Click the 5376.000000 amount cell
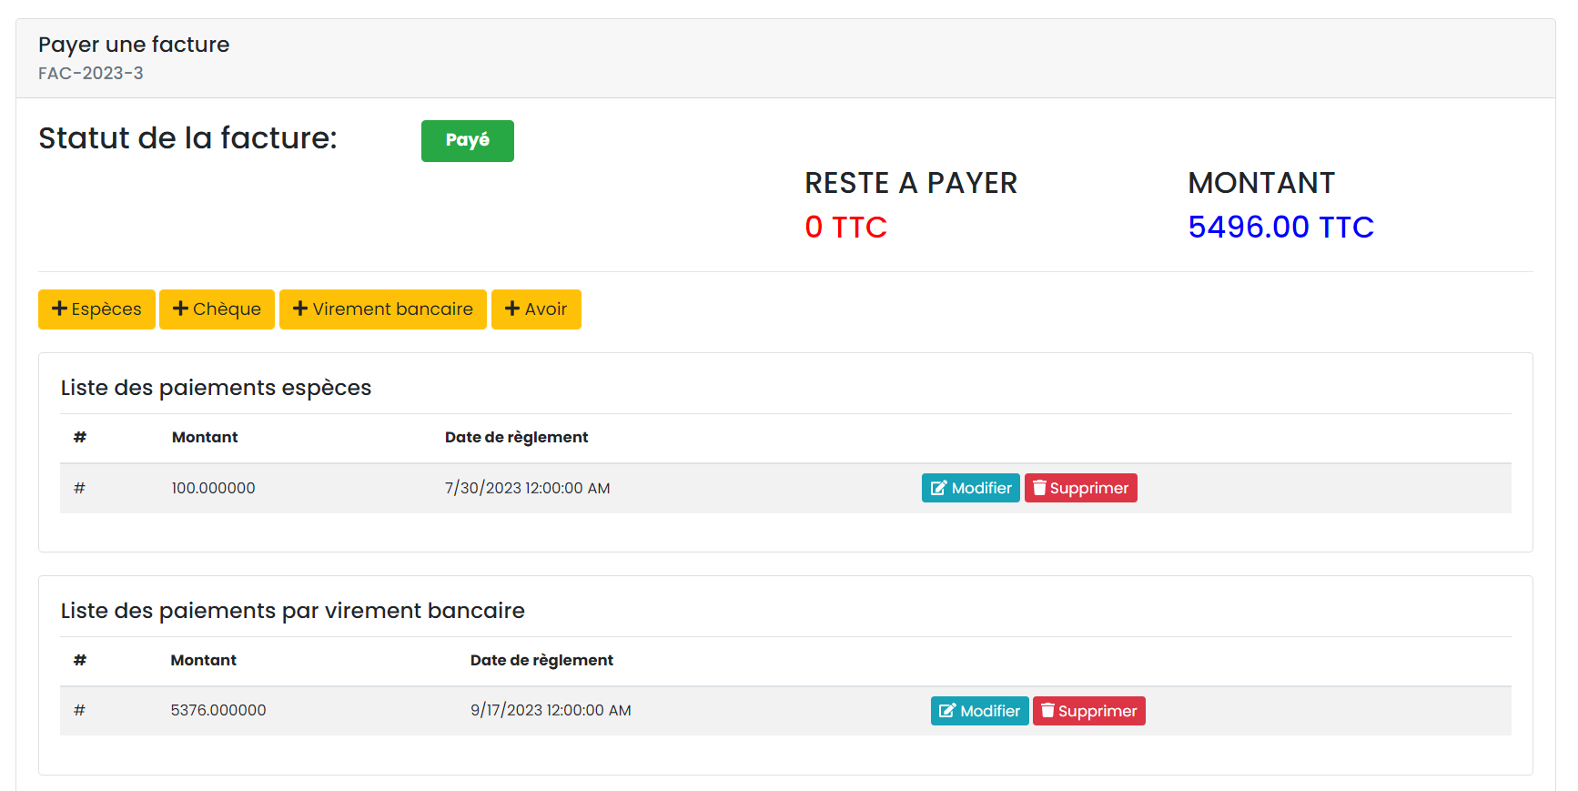The width and height of the screenshot is (1578, 791). [218, 711]
